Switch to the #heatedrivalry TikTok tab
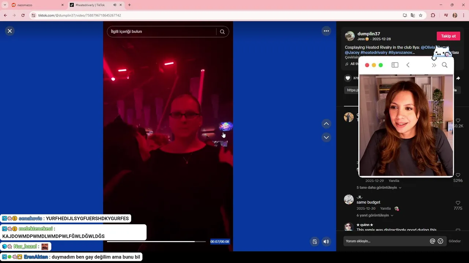 90,5
